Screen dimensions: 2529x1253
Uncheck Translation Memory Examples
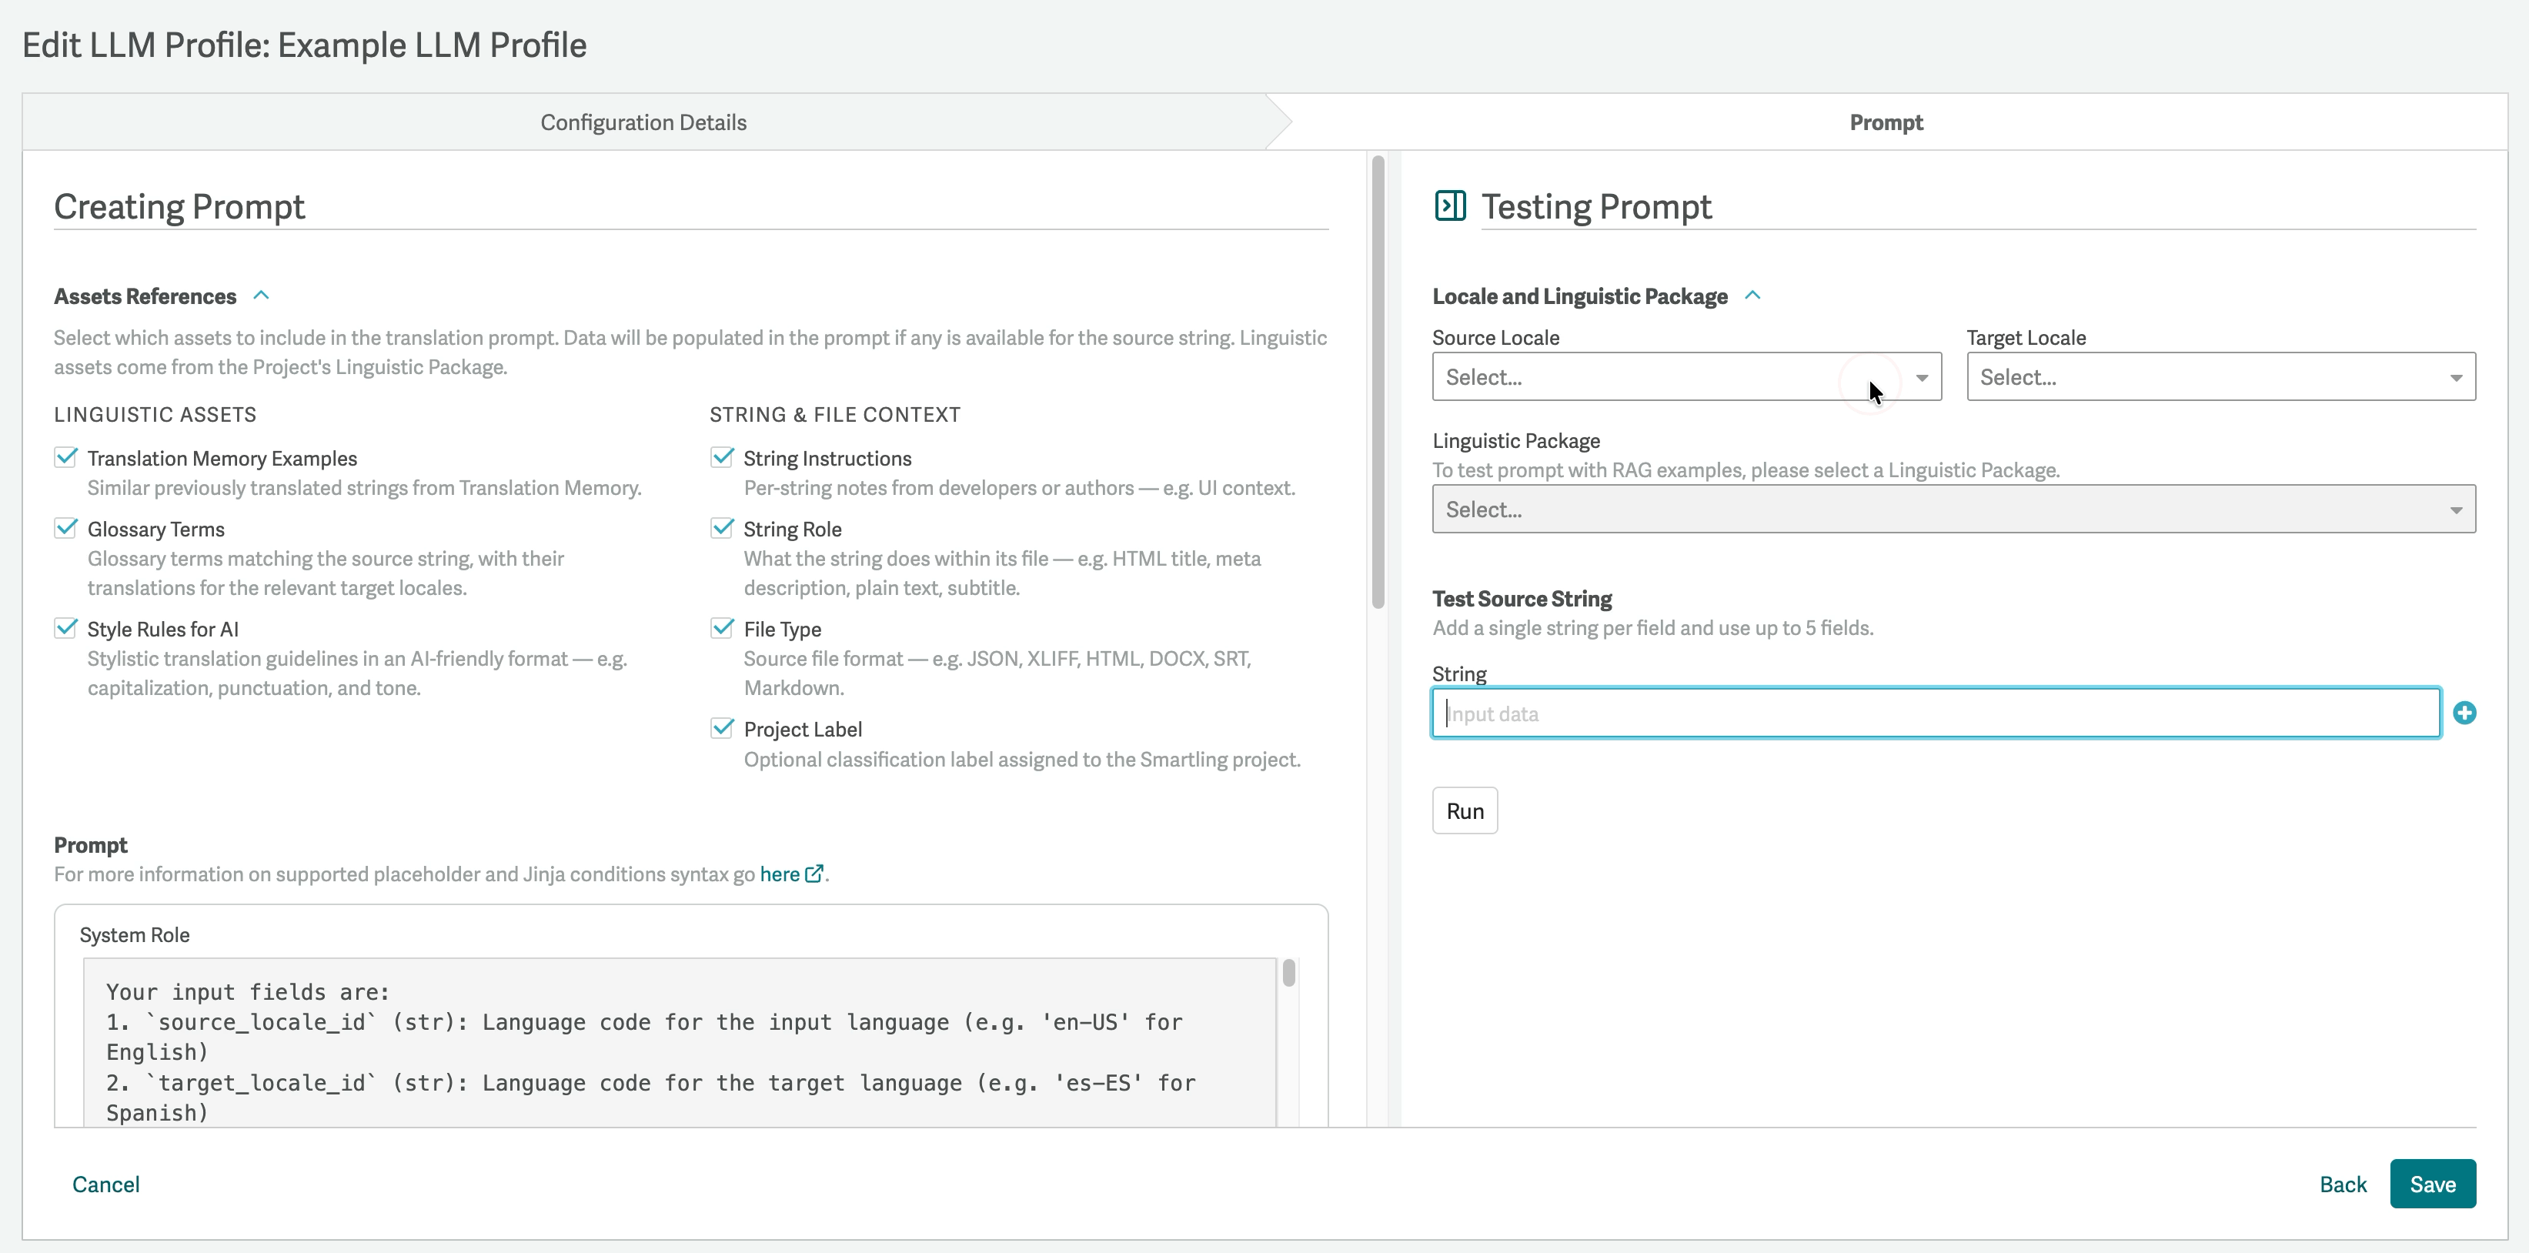point(65,458)
